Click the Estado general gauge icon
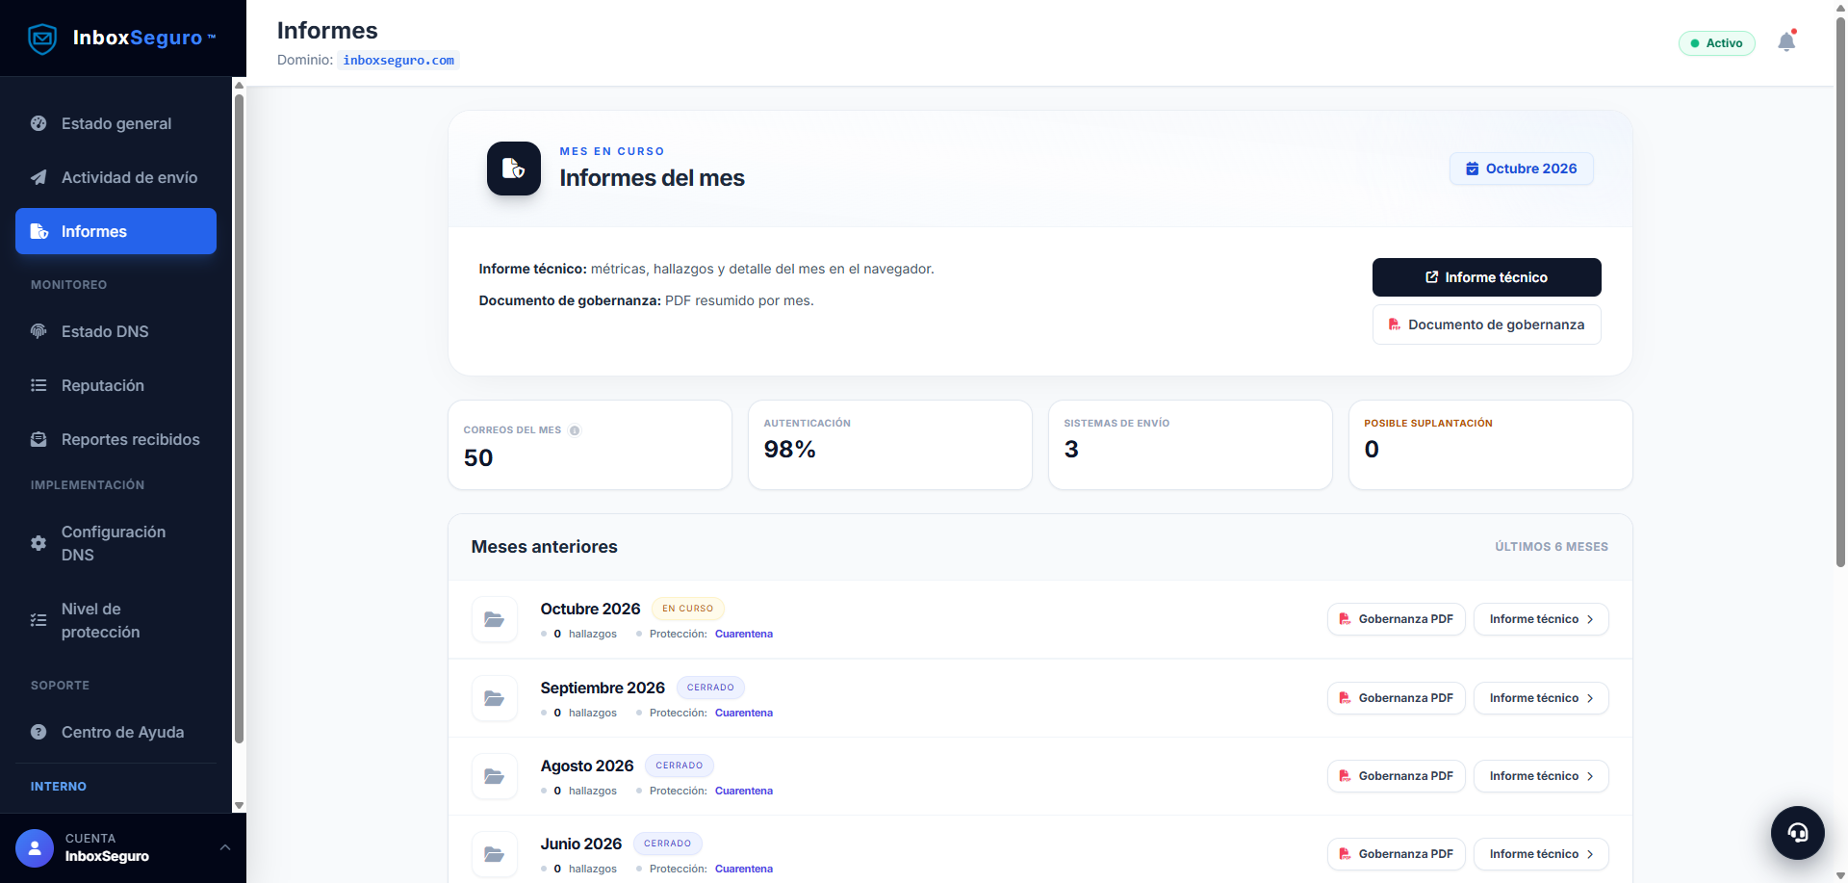This screenshot has height=883, width=1848. 38,123
